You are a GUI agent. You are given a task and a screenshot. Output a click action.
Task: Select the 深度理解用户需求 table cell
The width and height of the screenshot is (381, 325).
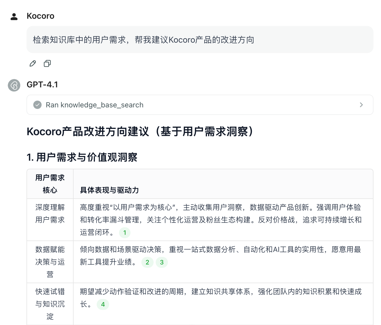50,214
